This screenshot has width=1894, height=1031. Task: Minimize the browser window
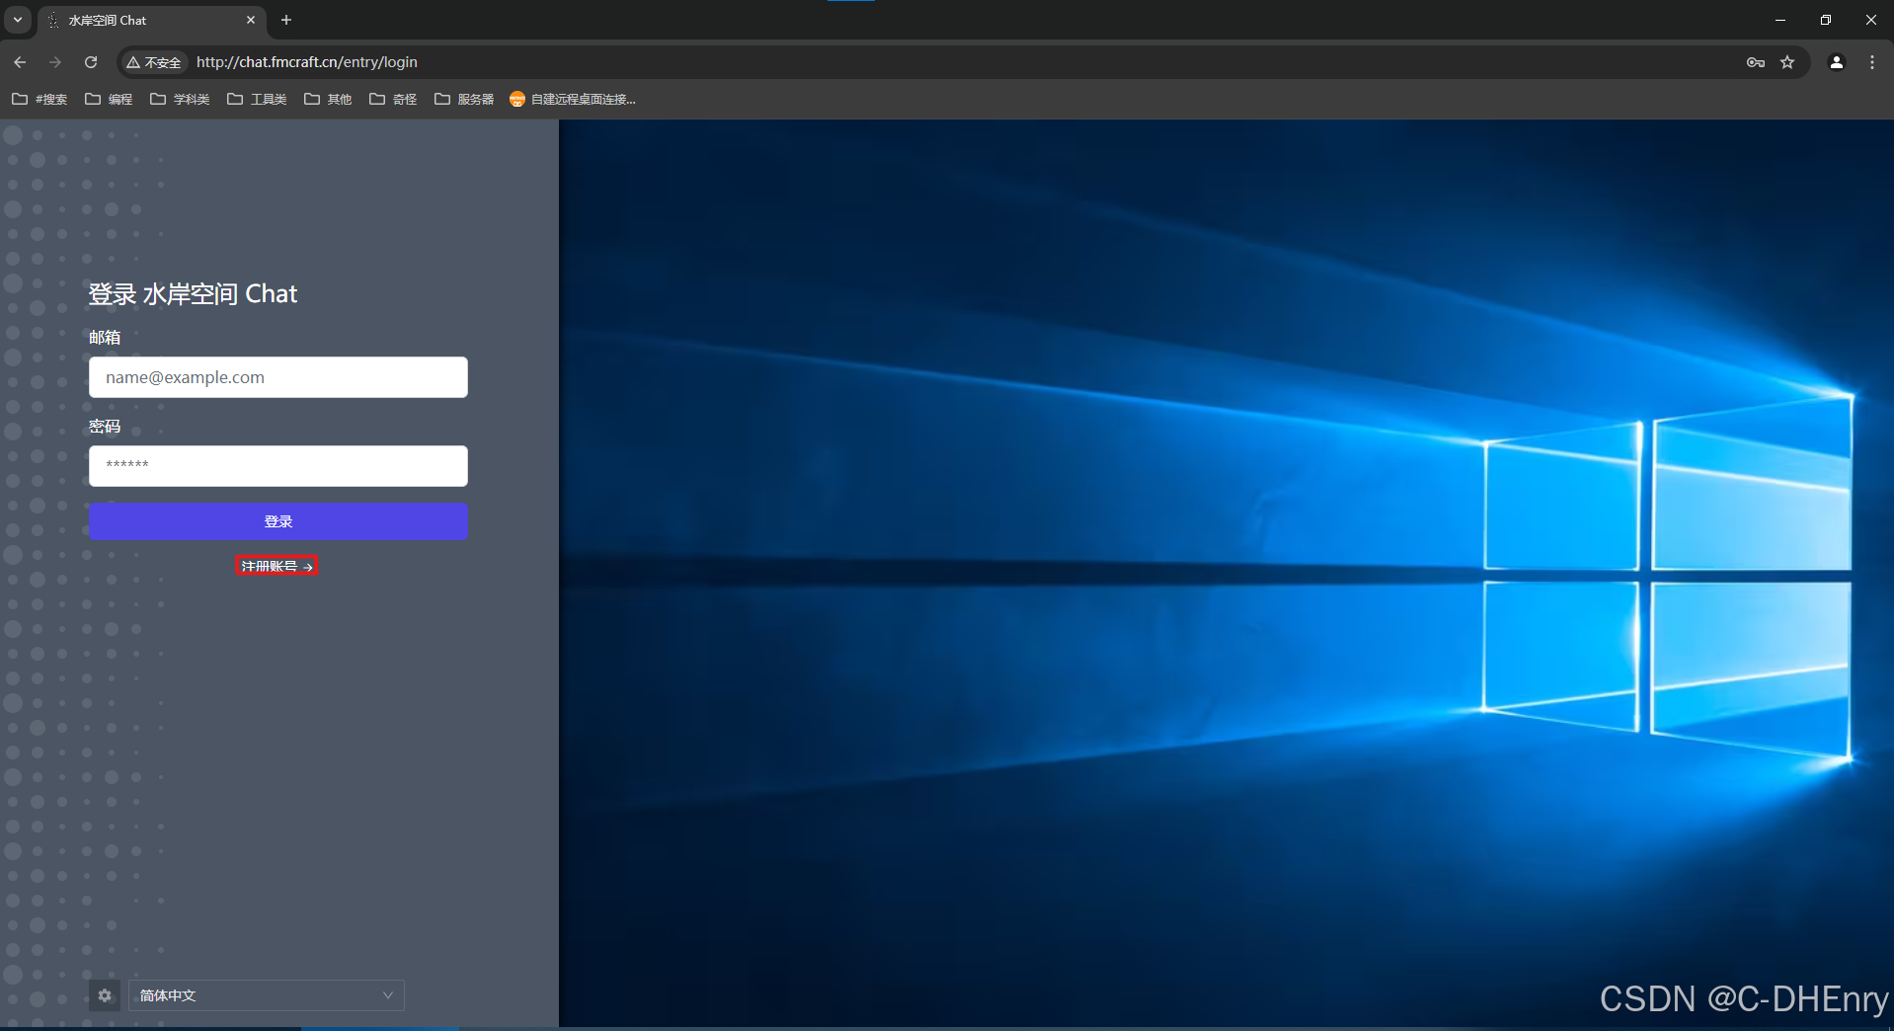pyautogui.click(x=1780, y=20)
